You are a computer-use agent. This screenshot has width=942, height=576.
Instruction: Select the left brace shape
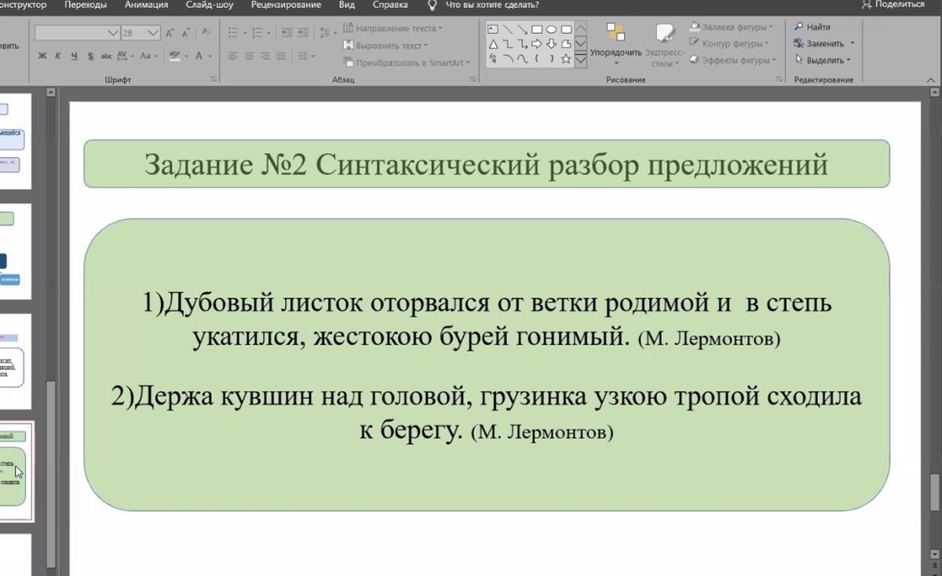(537, 59)
